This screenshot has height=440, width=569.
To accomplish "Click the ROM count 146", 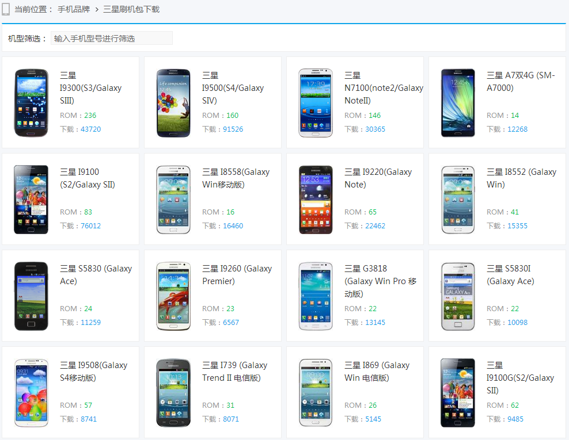I will (375, 115).
